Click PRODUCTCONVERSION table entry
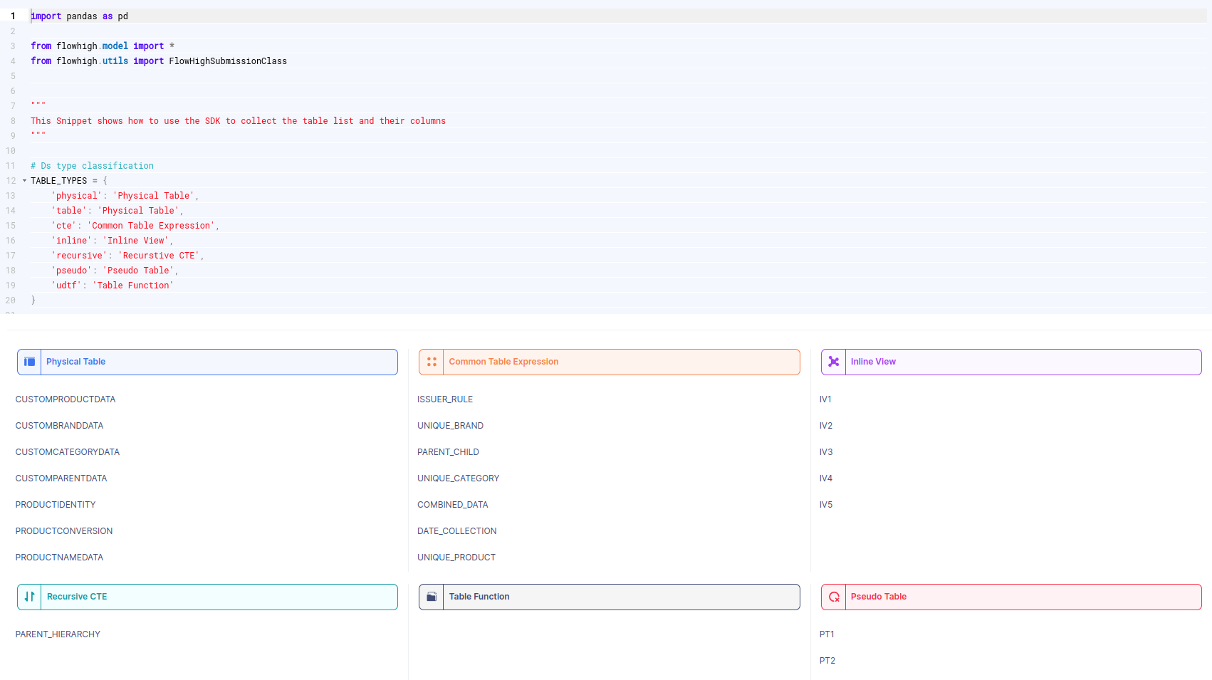Viewport: 1212px width, 680px height. pyautogui.click(x=64, y=531)
